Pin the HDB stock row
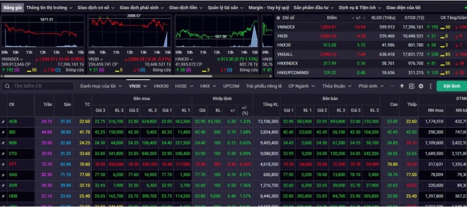 [x=3, y=196]
